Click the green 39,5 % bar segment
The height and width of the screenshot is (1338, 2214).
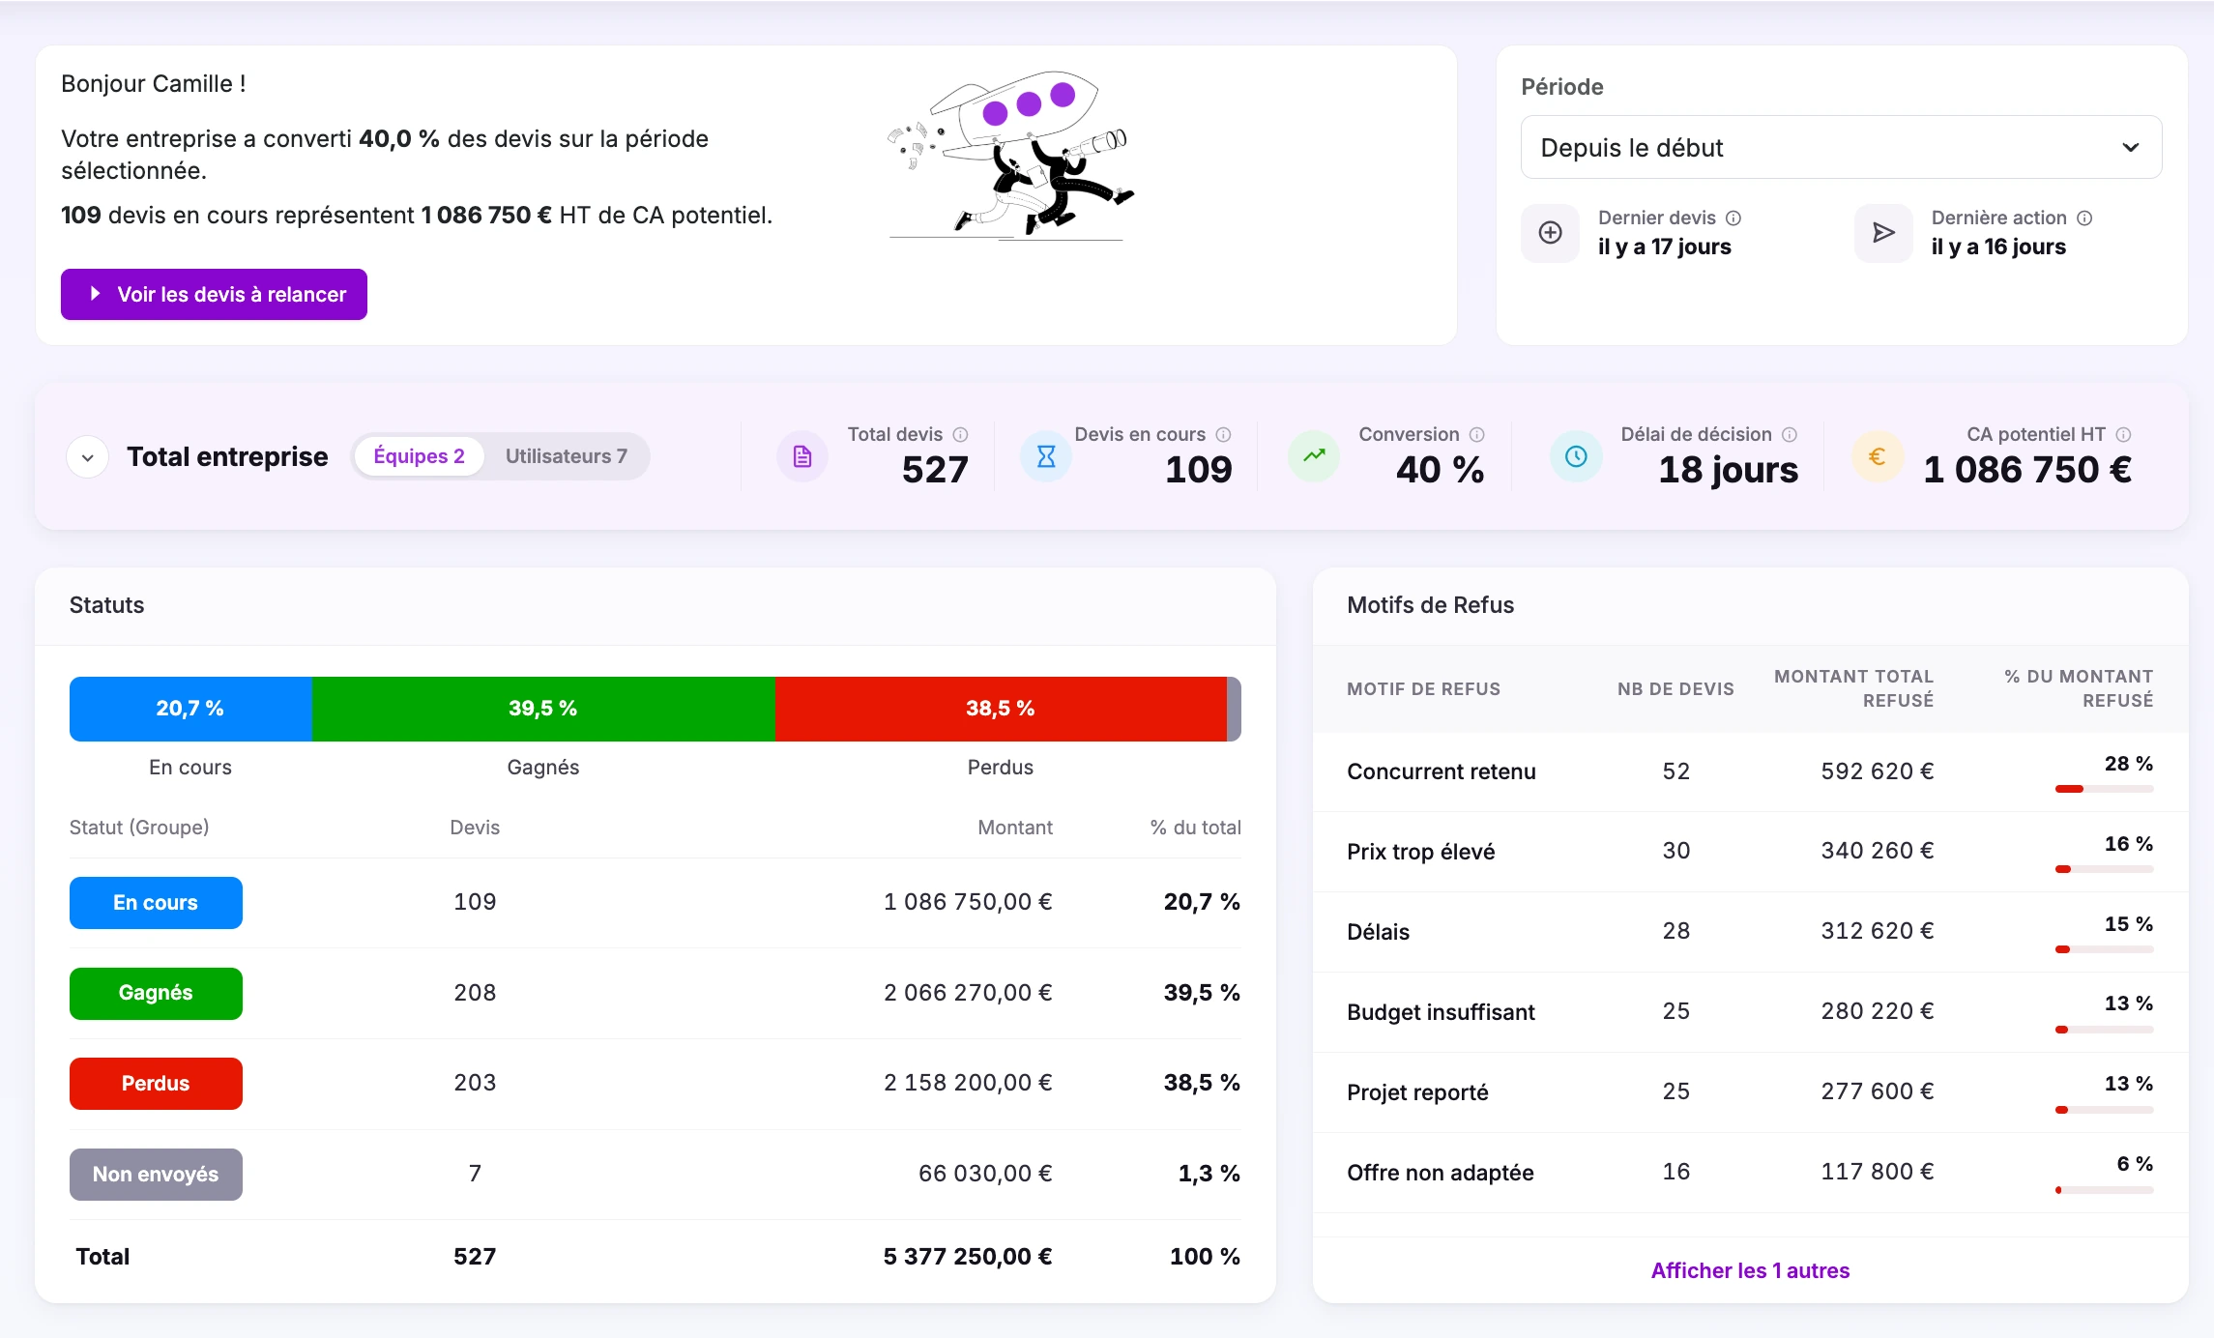[543, 709]
